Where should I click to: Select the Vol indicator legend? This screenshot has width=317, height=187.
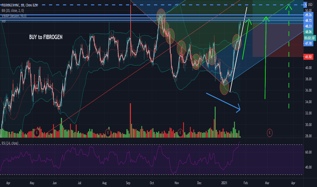(3, 21)
